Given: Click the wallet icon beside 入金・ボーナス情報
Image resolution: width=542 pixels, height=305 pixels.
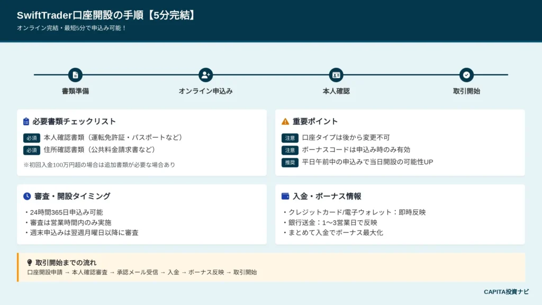Looking at the screenshot, I should (x=285, y=196).
